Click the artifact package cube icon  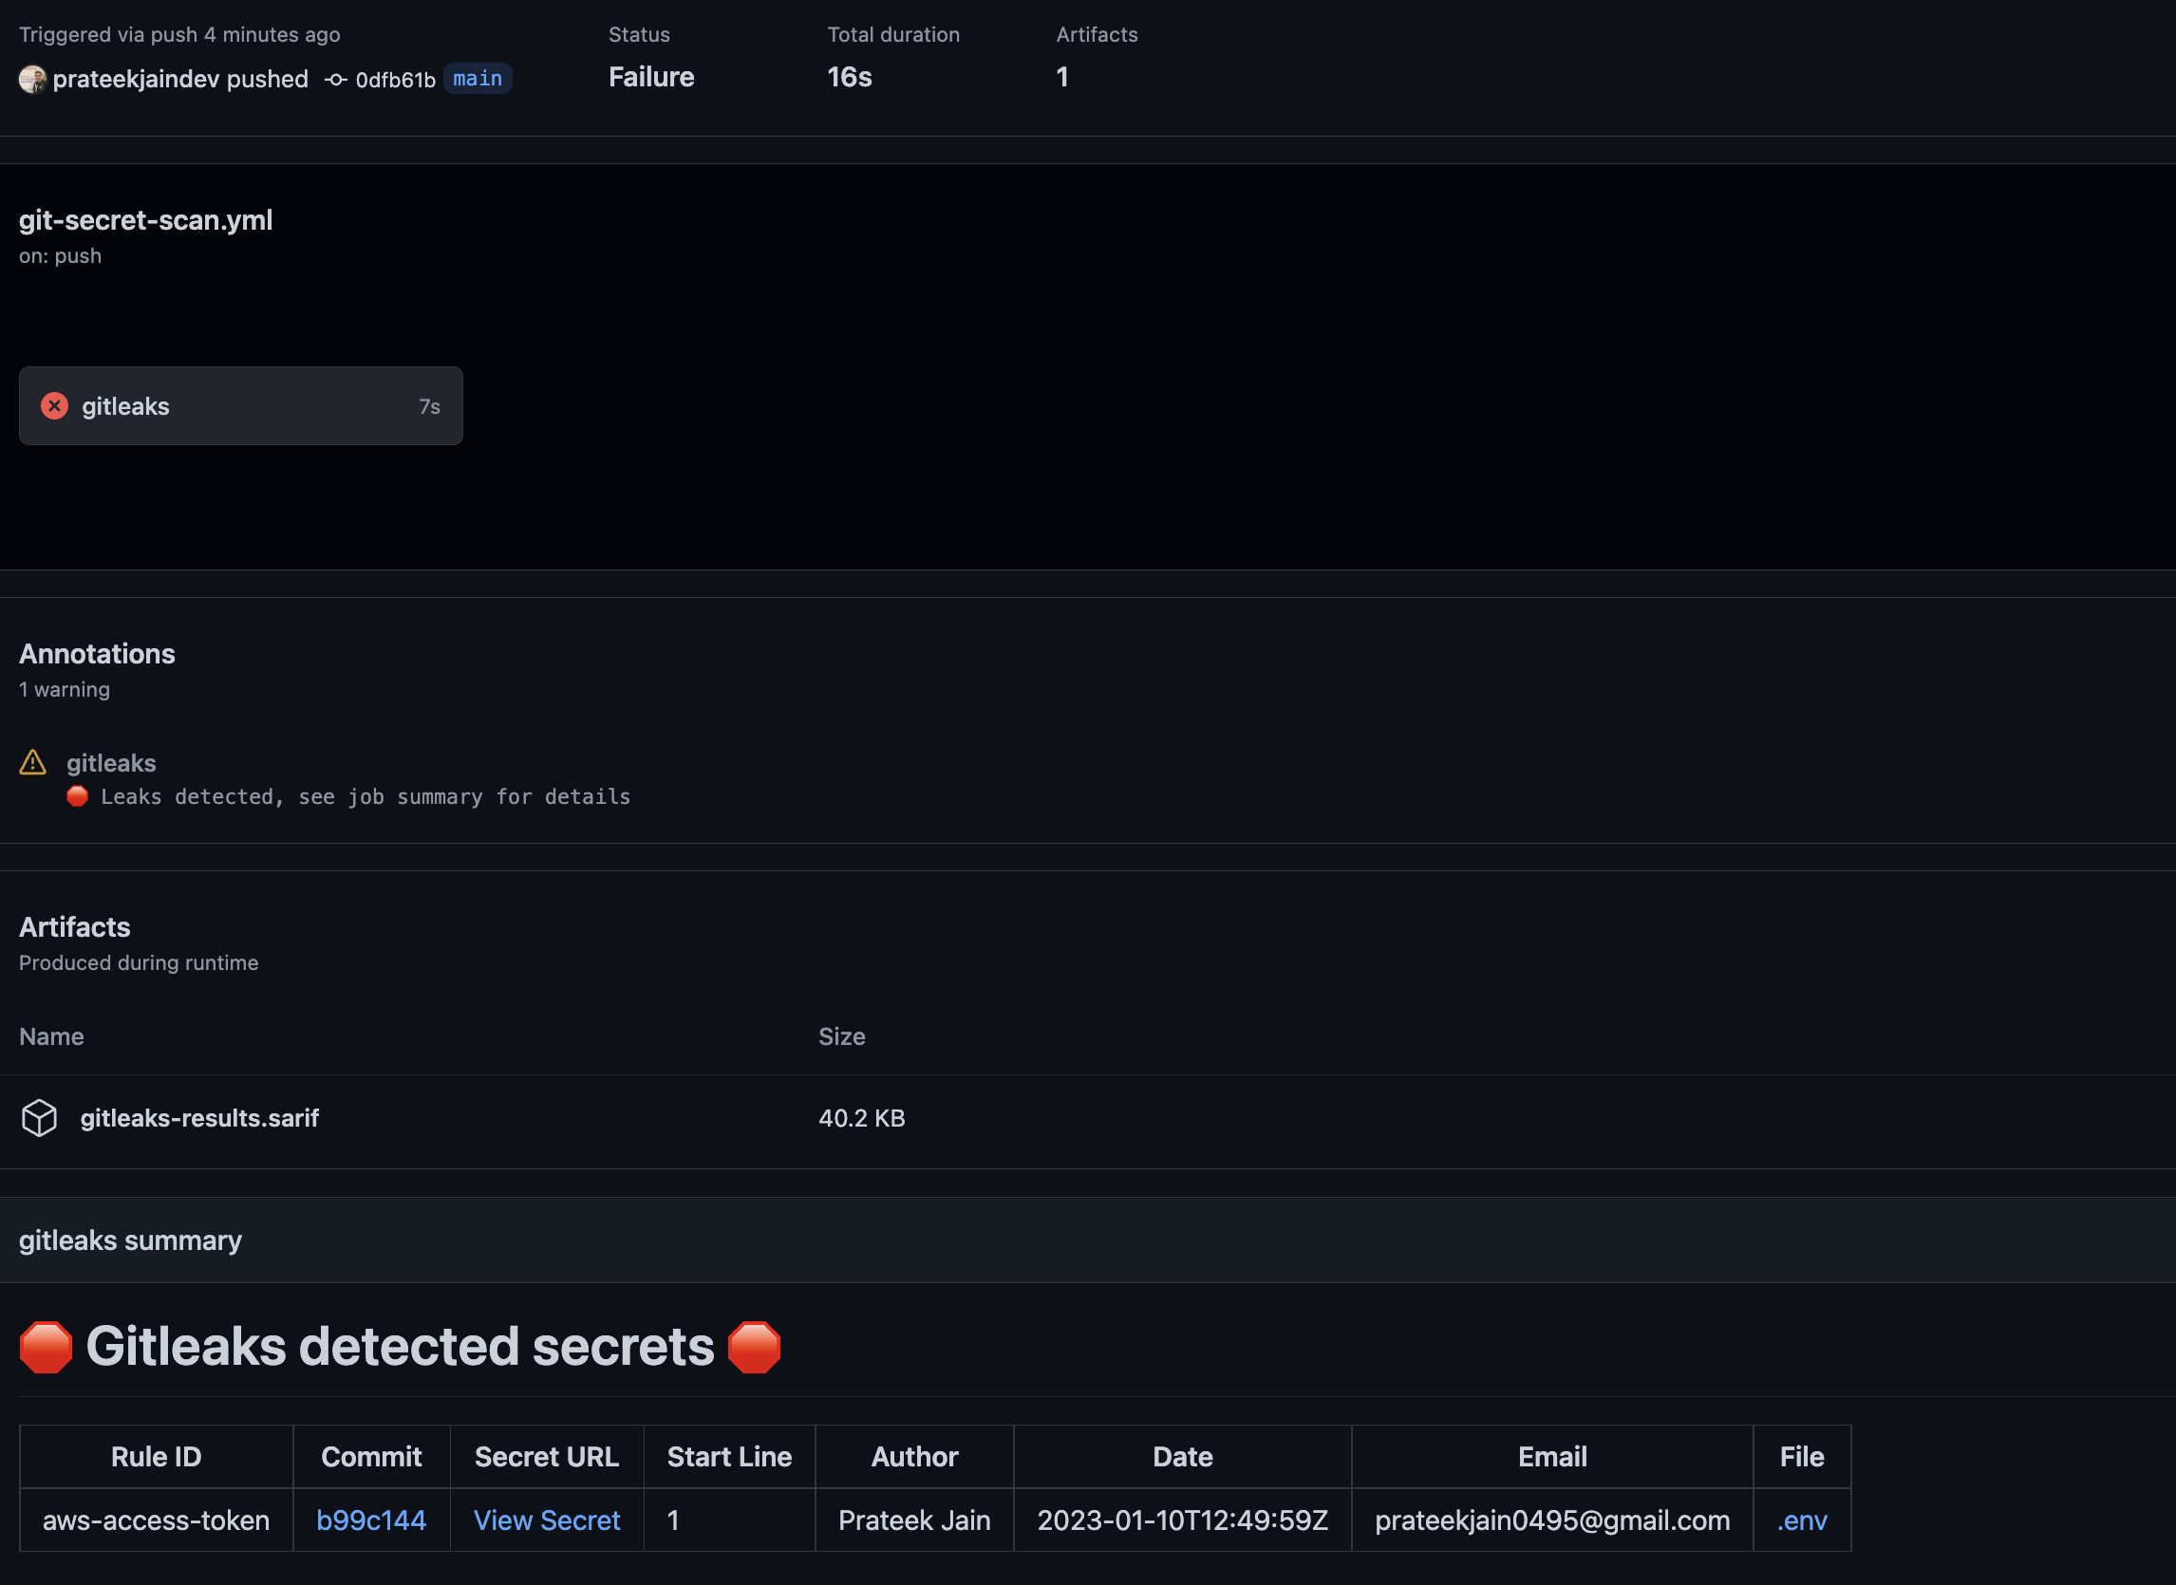click(x=39, y=1118)
